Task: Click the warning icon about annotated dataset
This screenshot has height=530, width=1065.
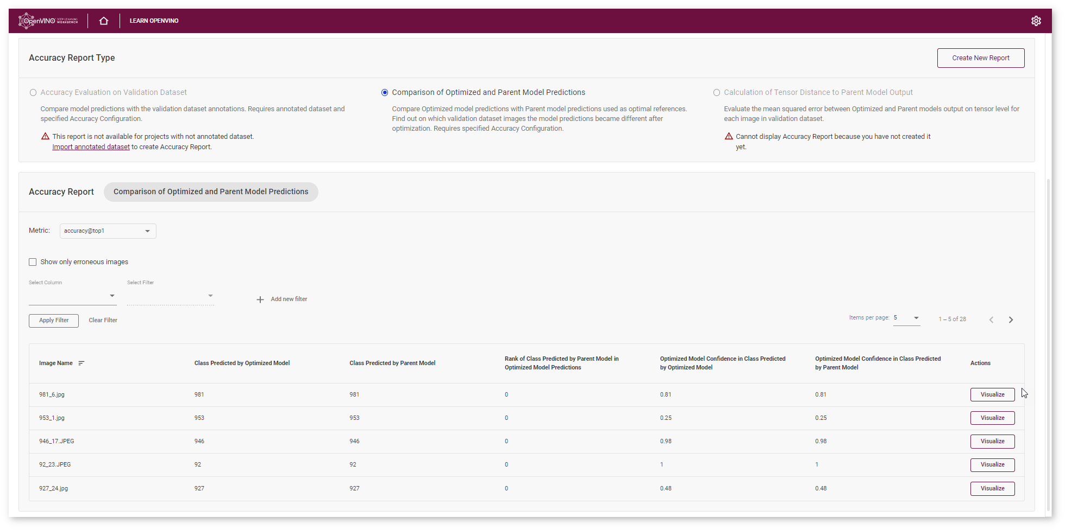Action: 46,136
